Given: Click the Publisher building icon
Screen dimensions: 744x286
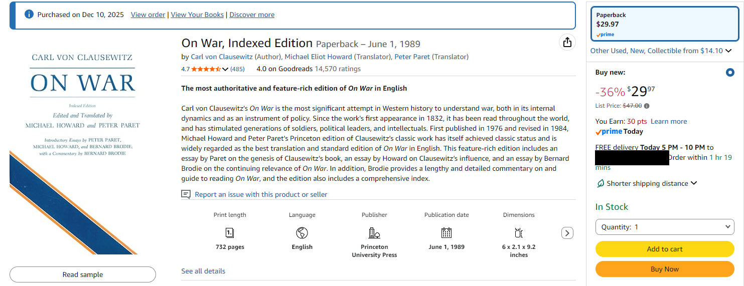Looking at the screenshot, I should coord(374,233).
